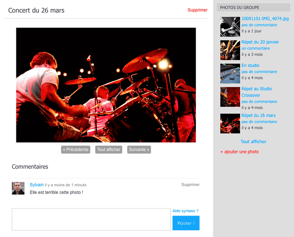Open the Répet du 20 janvier thumbnail
The width and height of the screenshot is (294, 237).
click(230, 50)
